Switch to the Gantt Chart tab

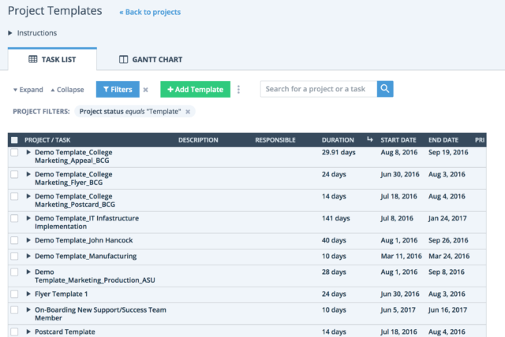[x=151, y=59]
